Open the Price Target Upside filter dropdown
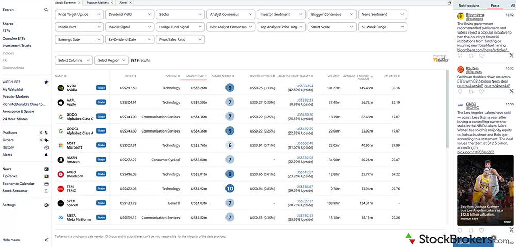This screenshot has height=247, width=516. click(79, 14)
